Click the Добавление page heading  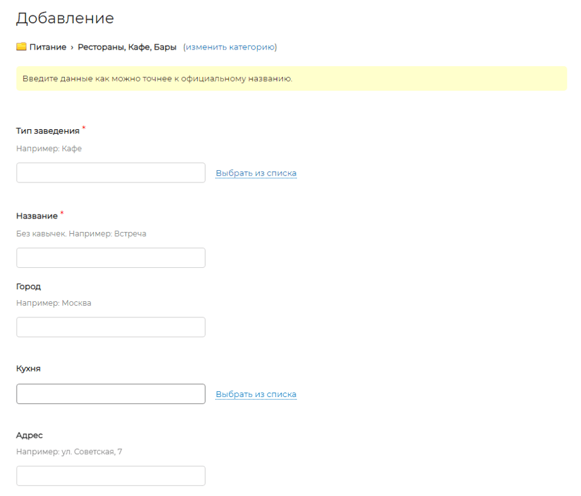point(65,19)
